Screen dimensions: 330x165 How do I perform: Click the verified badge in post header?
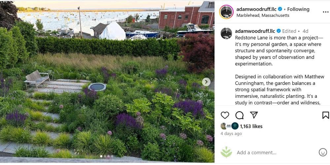point(280,9)
